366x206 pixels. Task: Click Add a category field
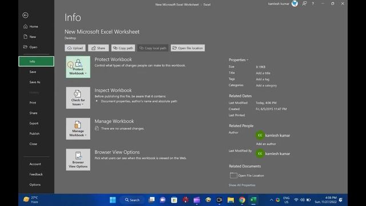point(266,85)
